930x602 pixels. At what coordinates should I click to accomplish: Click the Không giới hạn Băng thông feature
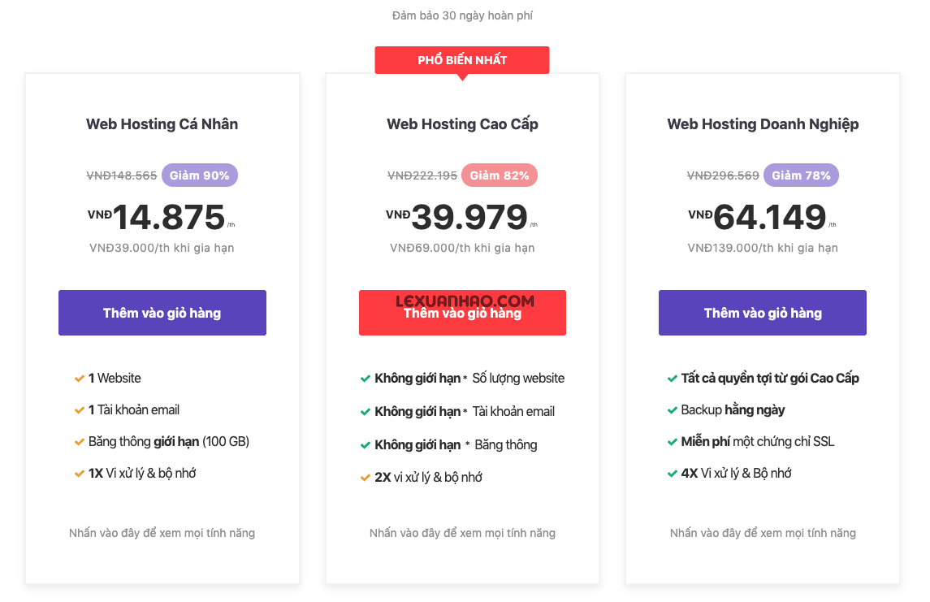tap(456, 445)
